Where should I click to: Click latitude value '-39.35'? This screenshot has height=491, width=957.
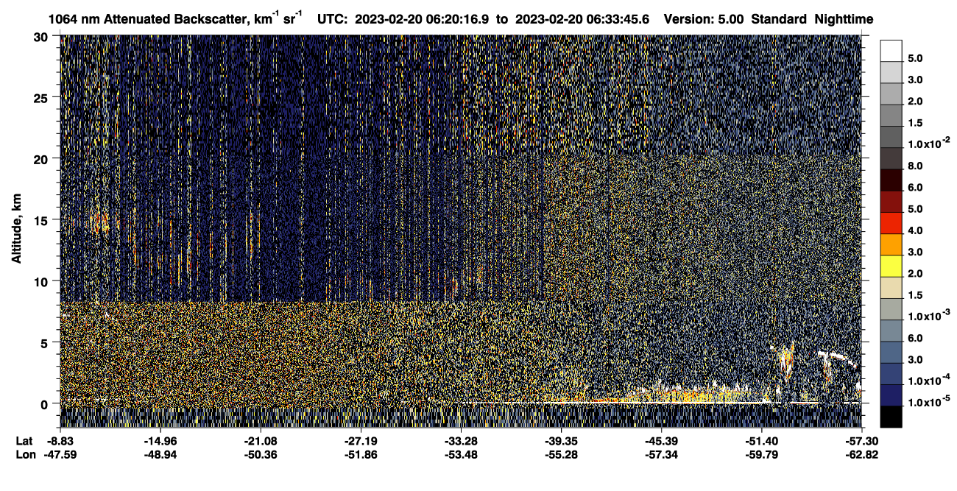[x=562, y=441]
